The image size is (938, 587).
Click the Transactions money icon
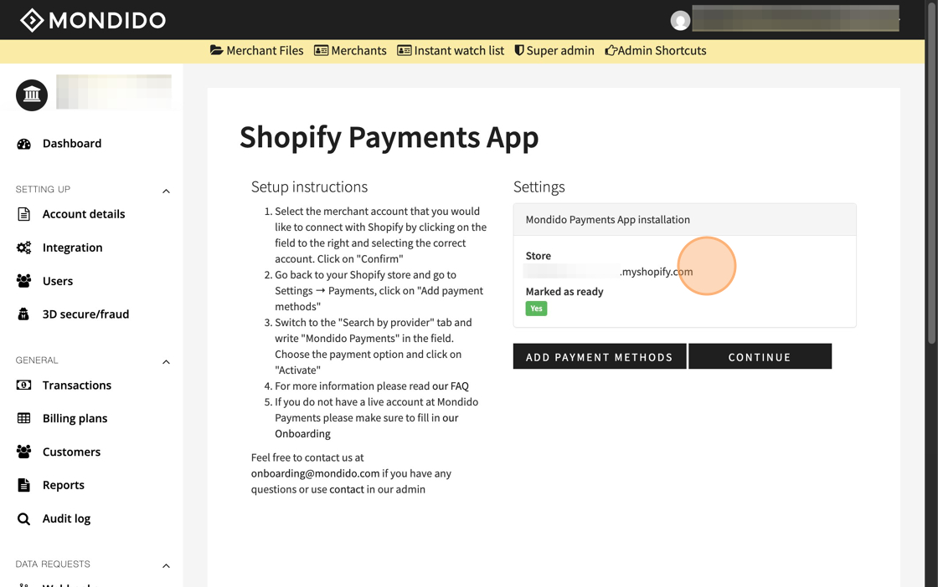24,385
